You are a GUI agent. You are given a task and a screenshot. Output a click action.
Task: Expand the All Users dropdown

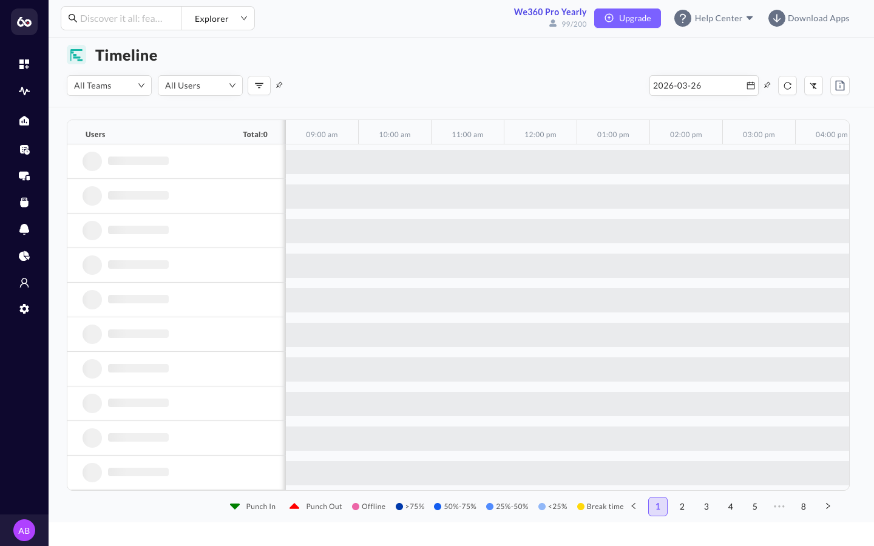tap(200, 86)
